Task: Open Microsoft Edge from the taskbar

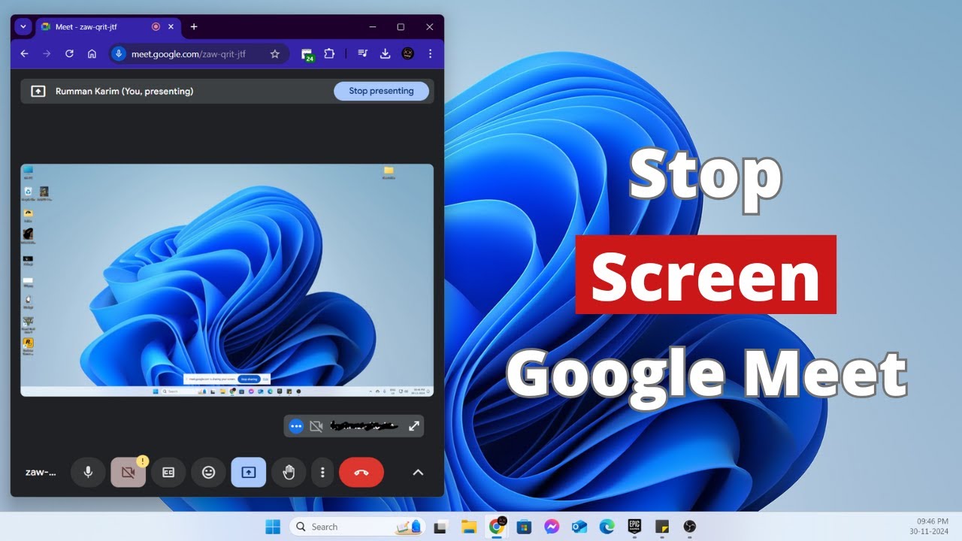Action: pyautogui.click(x=607, y=527)
